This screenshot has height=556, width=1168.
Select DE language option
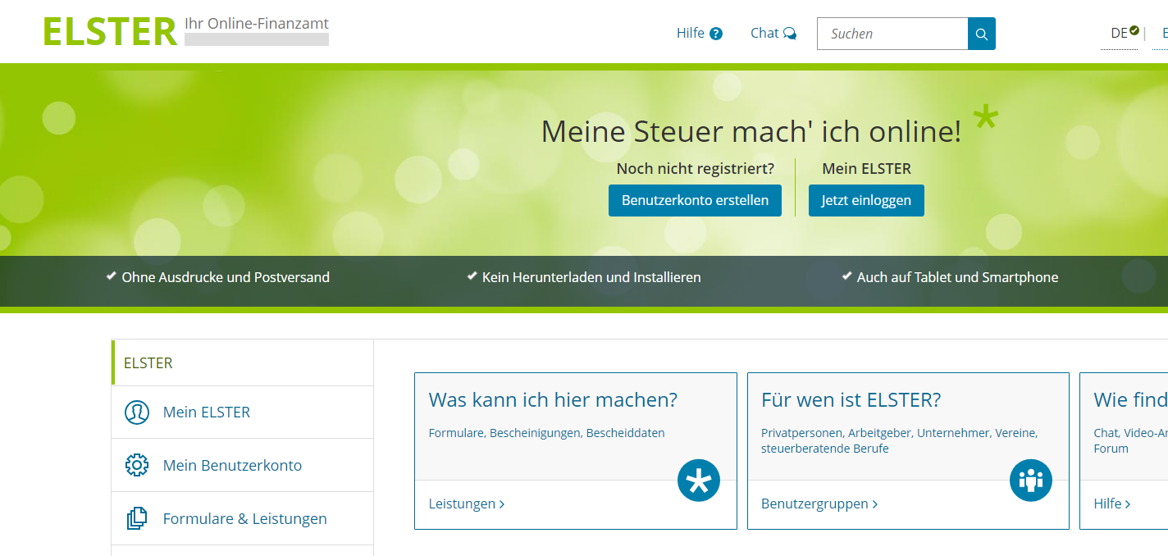tap(1120, 34)
